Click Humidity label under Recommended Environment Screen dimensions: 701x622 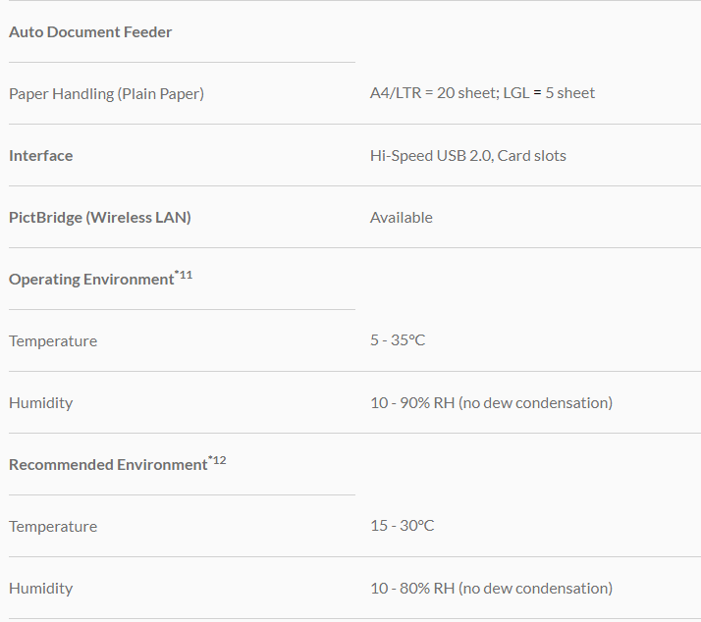41,589
